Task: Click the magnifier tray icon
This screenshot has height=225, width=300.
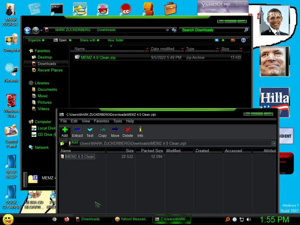Action: (x=228, y=219)
